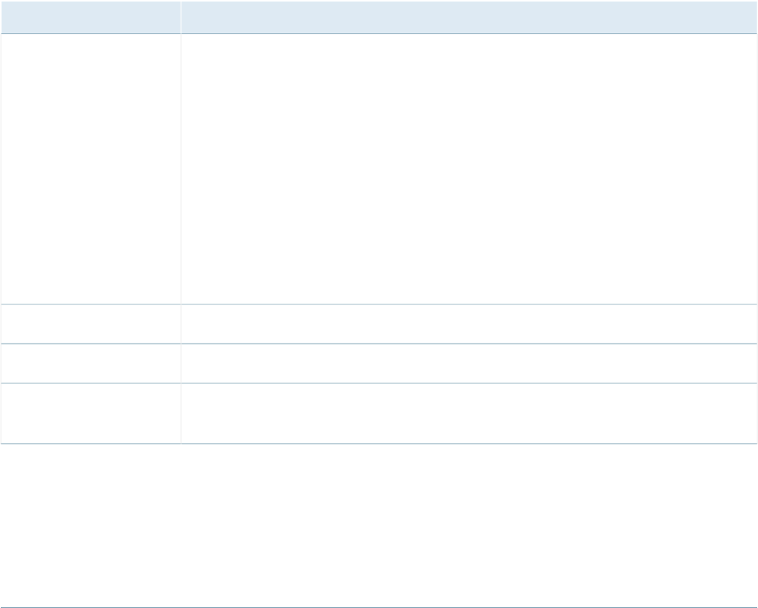Image resolution: width=758 pixels, height=608 pixels.
Task: Click the third-row cell in the left column
Action: 91,364
